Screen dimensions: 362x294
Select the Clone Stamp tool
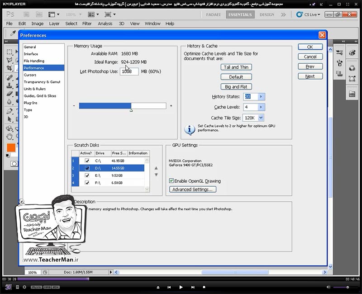point(10,85)
